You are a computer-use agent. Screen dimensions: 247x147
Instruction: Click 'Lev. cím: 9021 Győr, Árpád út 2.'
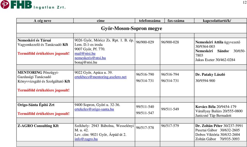click(x=100, y=135)
